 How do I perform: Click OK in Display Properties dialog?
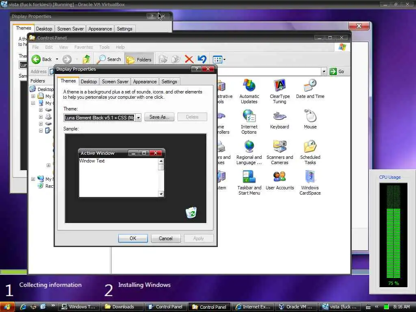point(133,238)
